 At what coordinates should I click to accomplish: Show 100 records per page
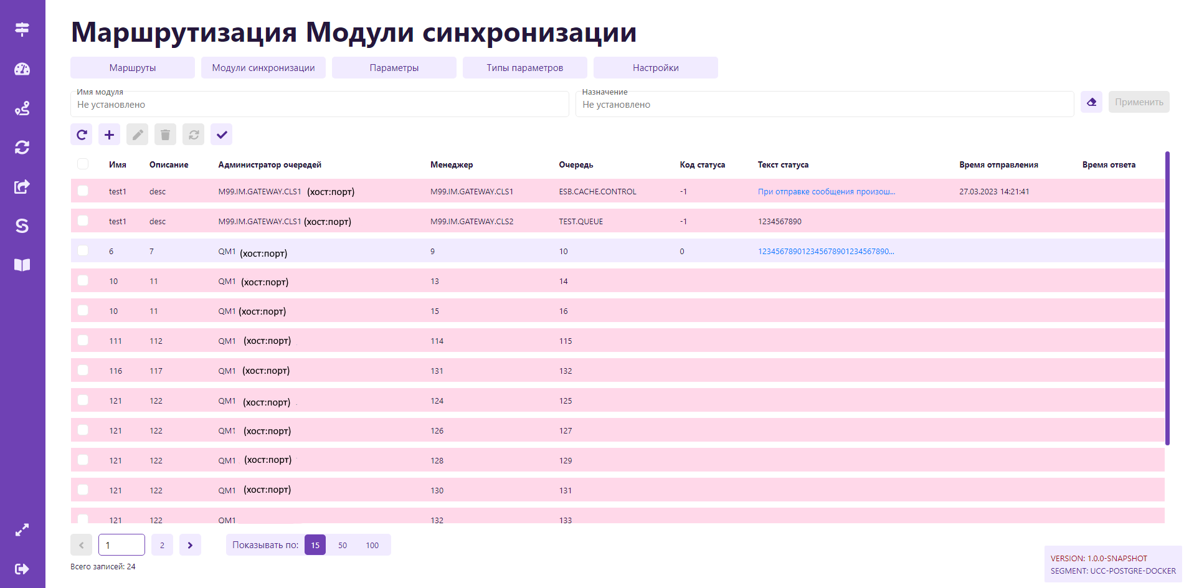(x=372, y=545)
